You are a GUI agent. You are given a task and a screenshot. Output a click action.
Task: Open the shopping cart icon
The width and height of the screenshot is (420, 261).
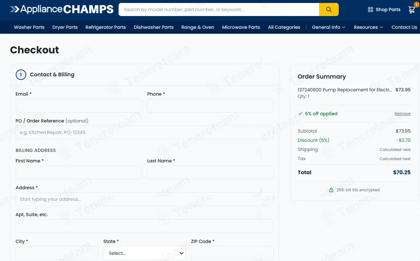(x=412, y=9)
